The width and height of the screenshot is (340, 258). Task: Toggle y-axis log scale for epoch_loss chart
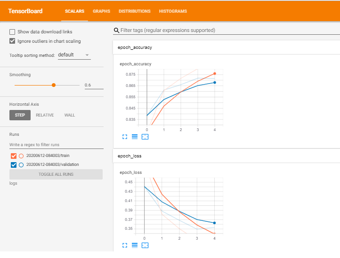(135, 245)
